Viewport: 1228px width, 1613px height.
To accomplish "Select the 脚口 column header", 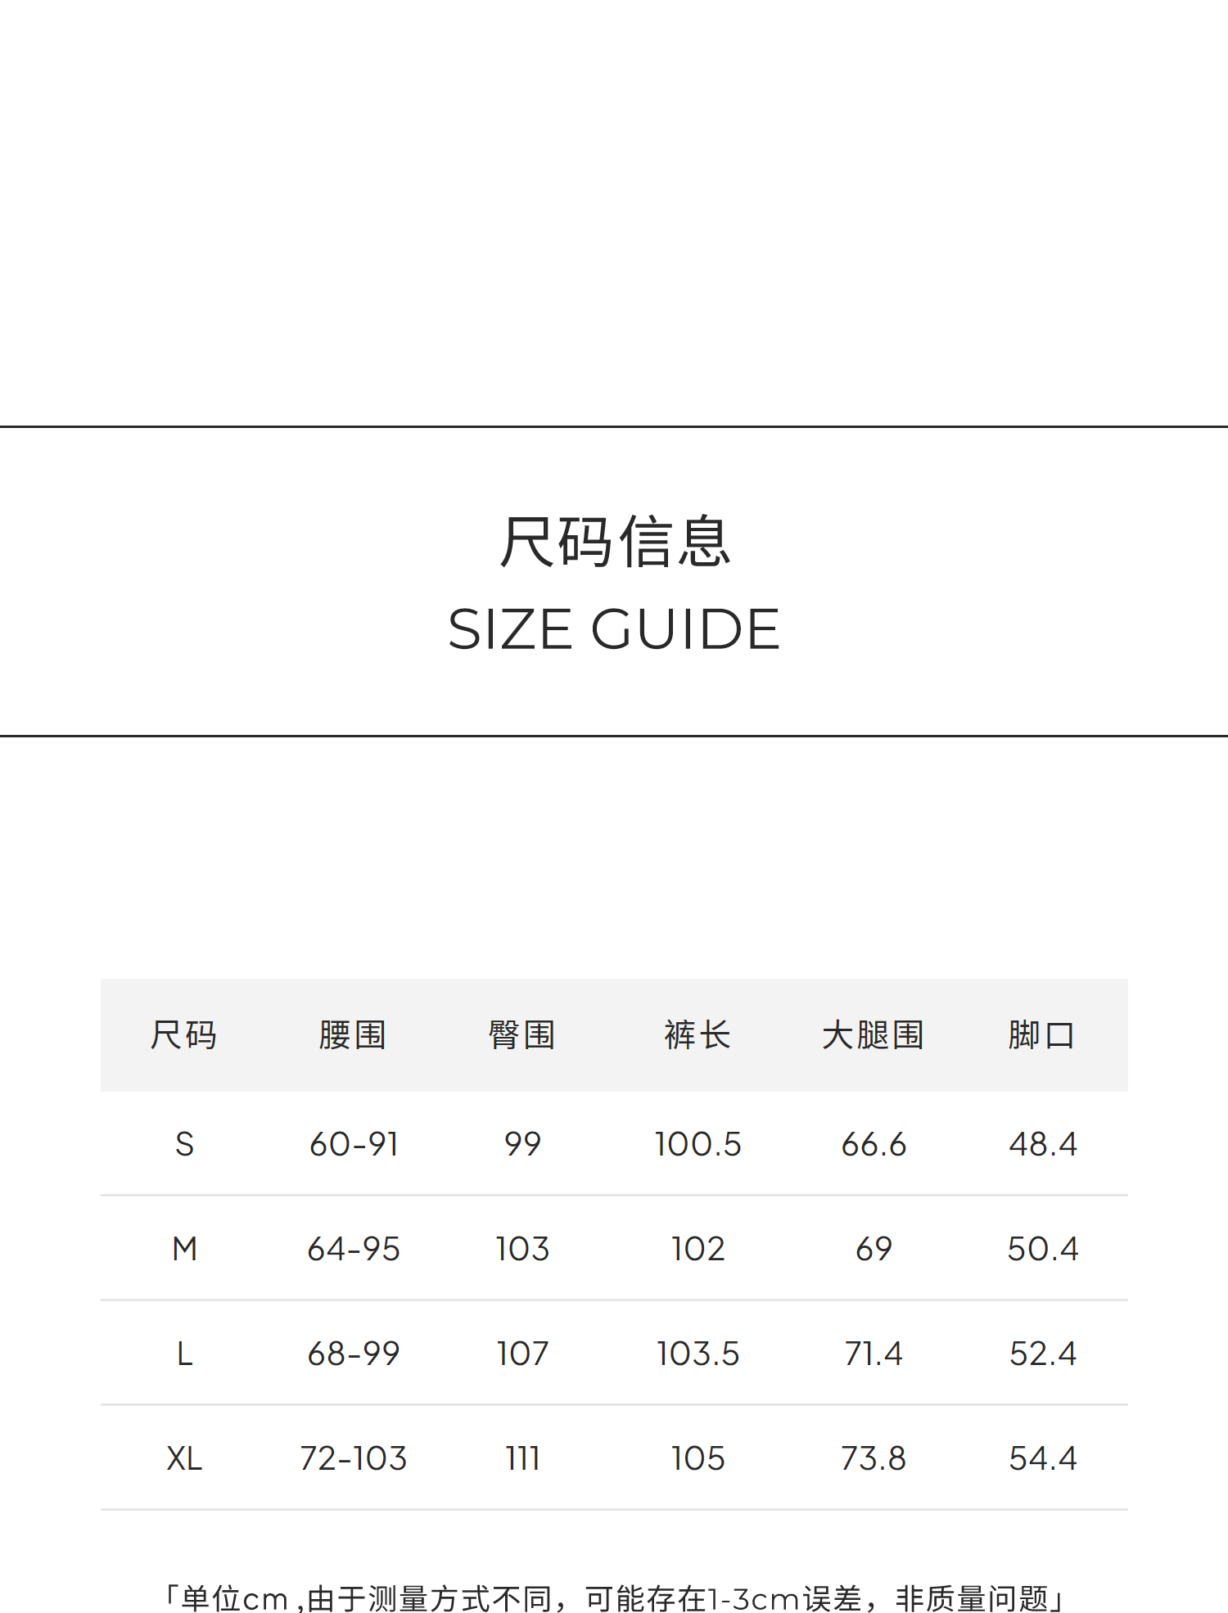I will tap(1041, 1035).
